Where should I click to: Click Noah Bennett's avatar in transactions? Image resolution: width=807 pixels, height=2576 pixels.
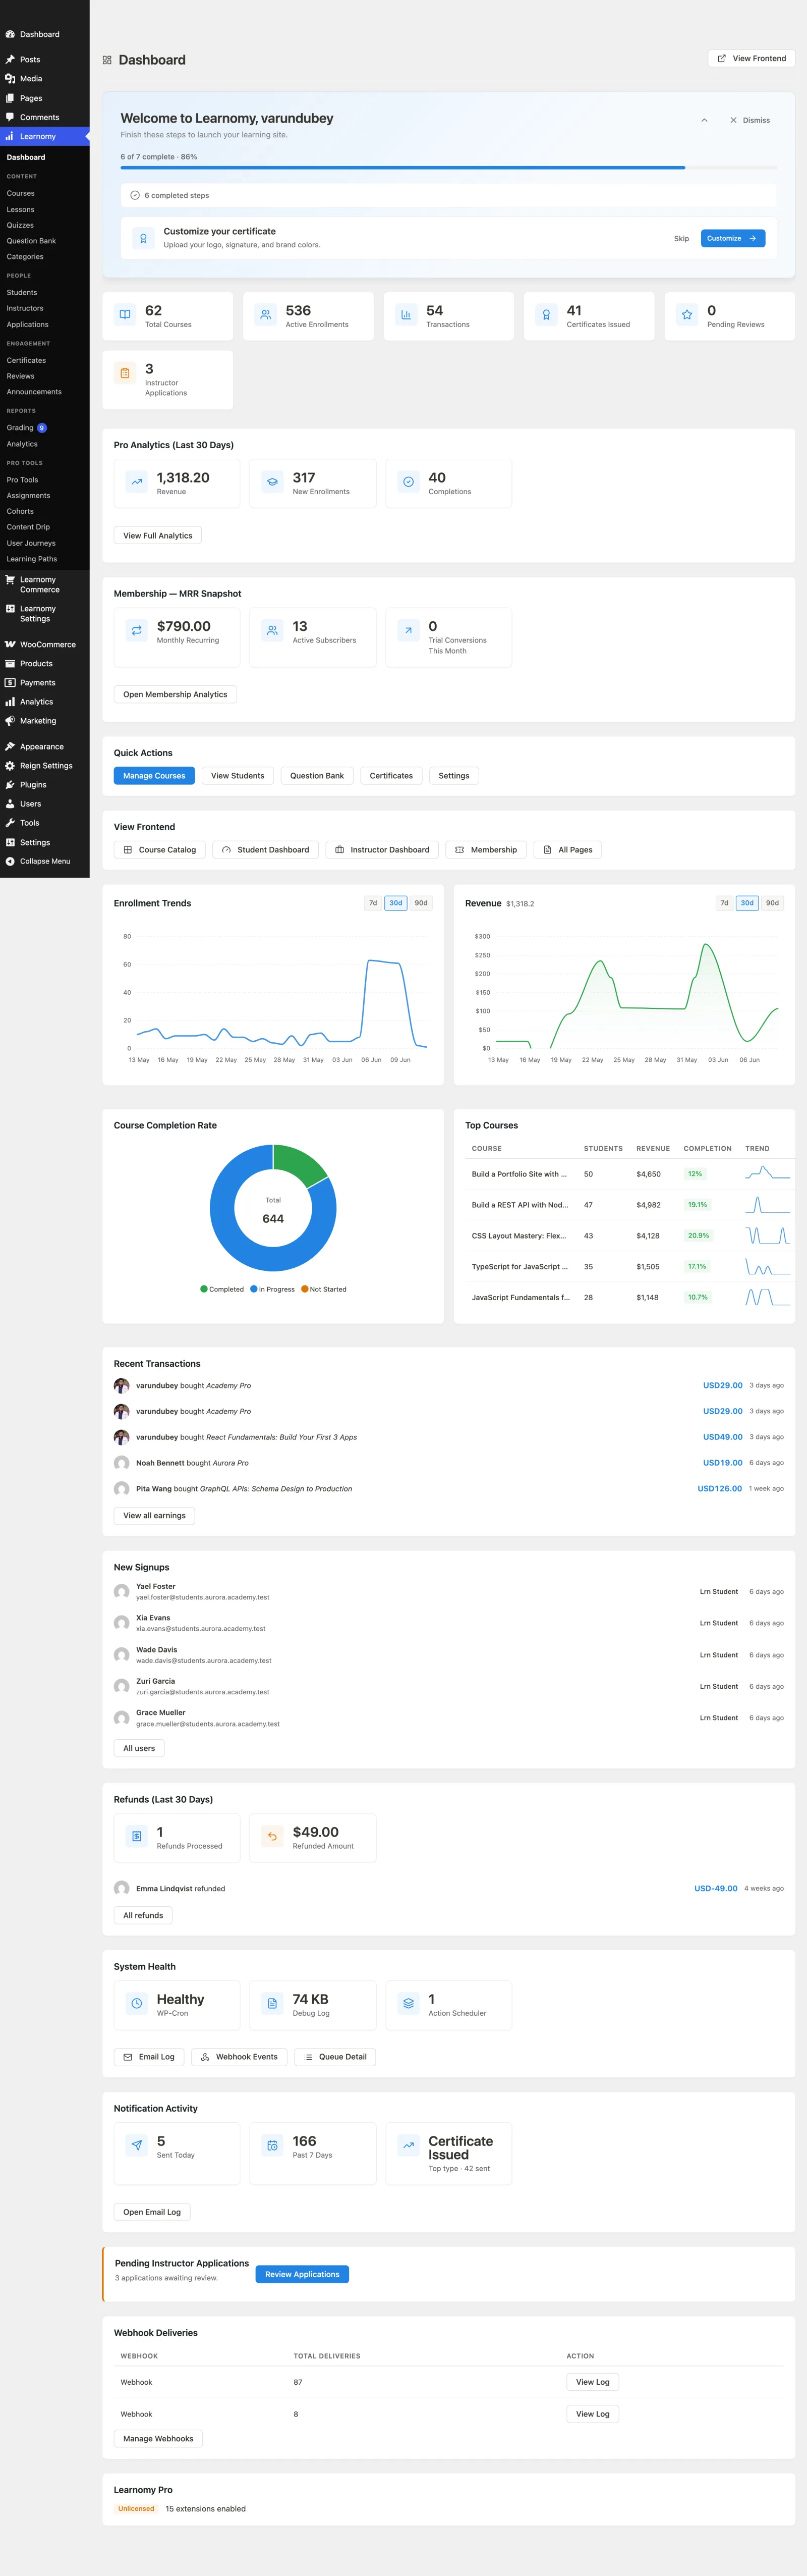pos(122,1463)
